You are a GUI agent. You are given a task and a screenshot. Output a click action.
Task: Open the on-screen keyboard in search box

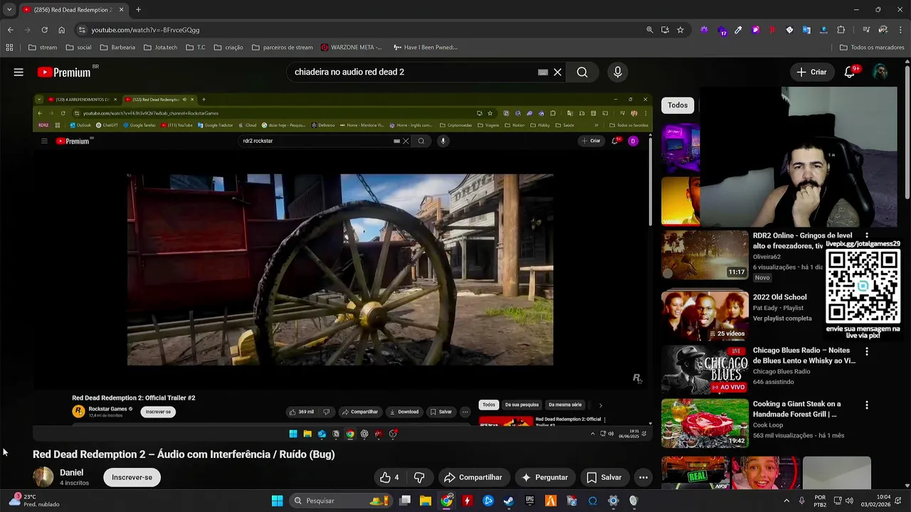[542, 72]
